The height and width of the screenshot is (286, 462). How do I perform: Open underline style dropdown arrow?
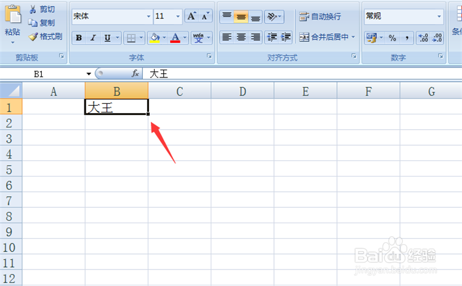click(118, 38)
